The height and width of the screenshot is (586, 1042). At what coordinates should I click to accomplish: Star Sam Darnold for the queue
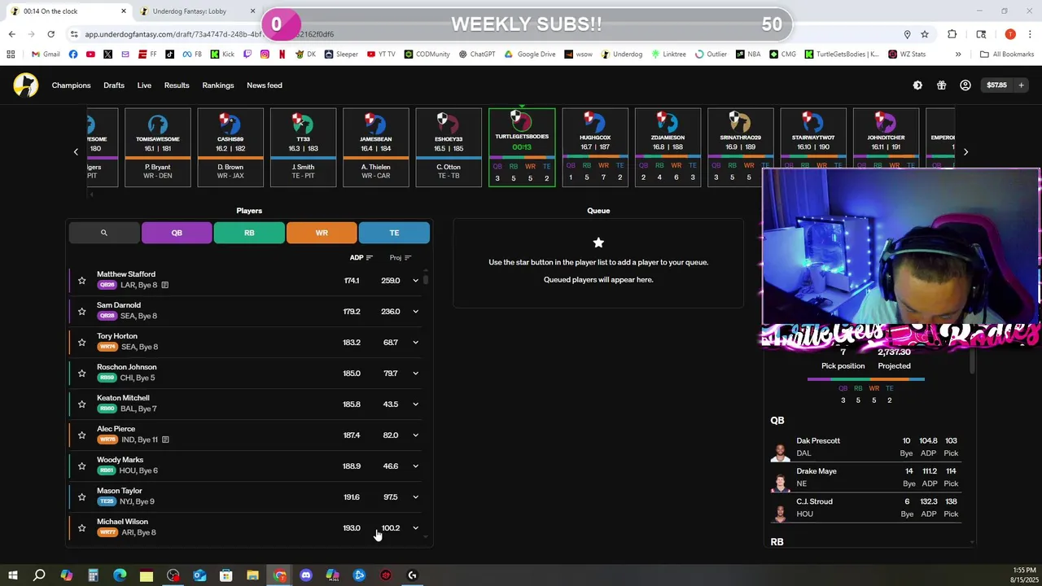point(81,312)
